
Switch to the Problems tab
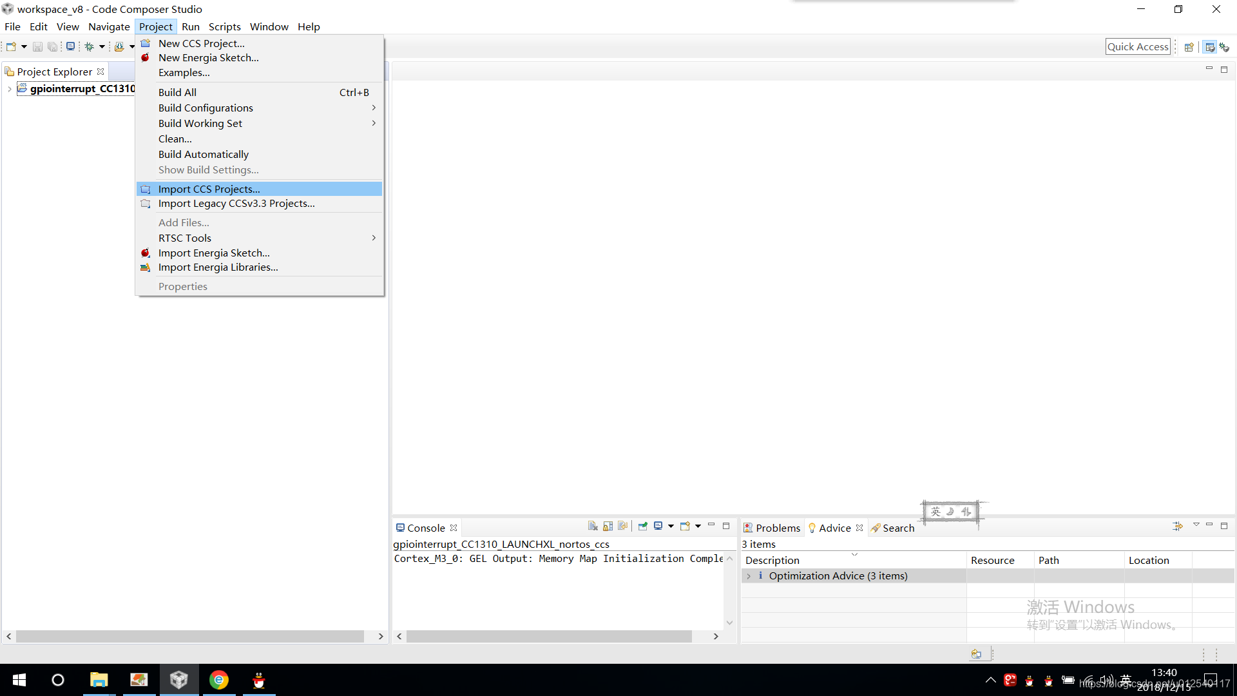[772, 528]
